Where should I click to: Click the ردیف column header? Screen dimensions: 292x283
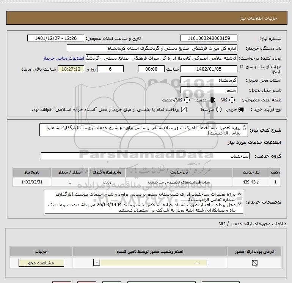275,172
